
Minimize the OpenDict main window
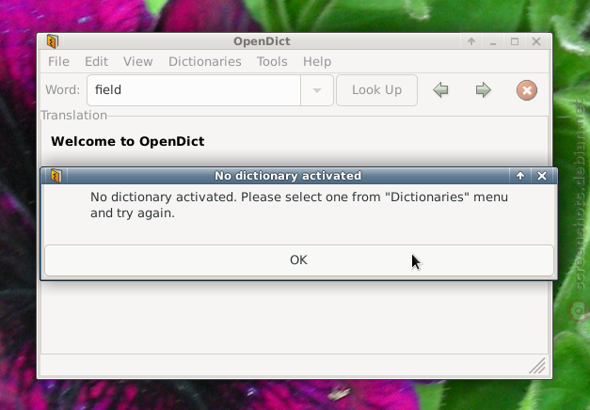click(493, 41)
